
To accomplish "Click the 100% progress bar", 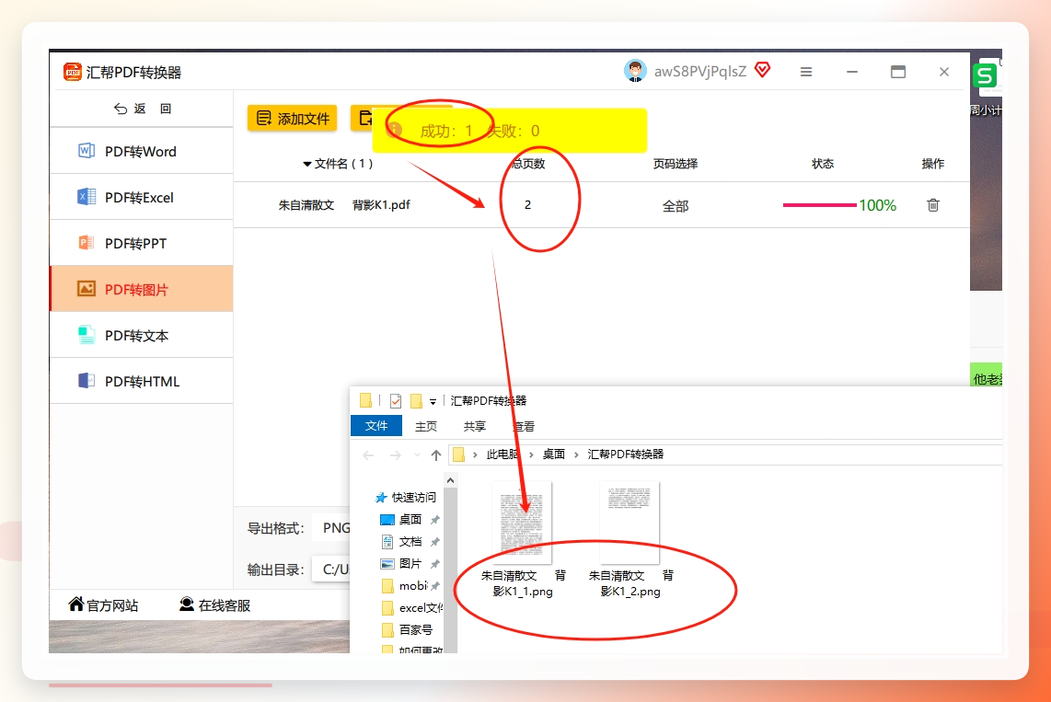I will pos(819,205).
